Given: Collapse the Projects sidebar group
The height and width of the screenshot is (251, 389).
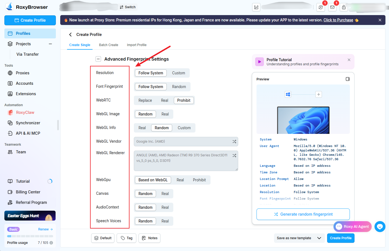Looking at the screenshot, I should coord(50,44).
